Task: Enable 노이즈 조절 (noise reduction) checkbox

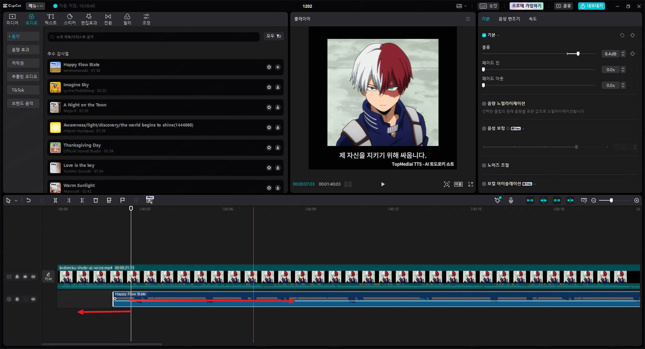Action: [x=484, y=165]
